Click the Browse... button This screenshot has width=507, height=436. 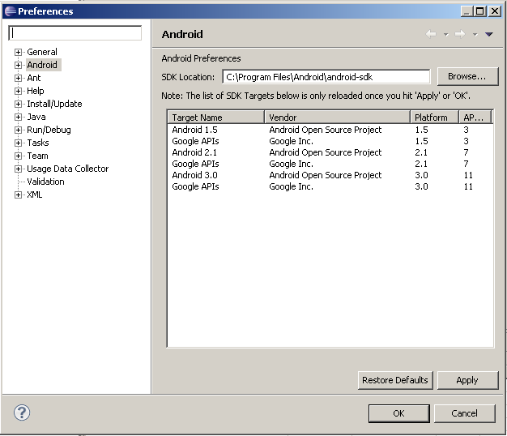467,76
